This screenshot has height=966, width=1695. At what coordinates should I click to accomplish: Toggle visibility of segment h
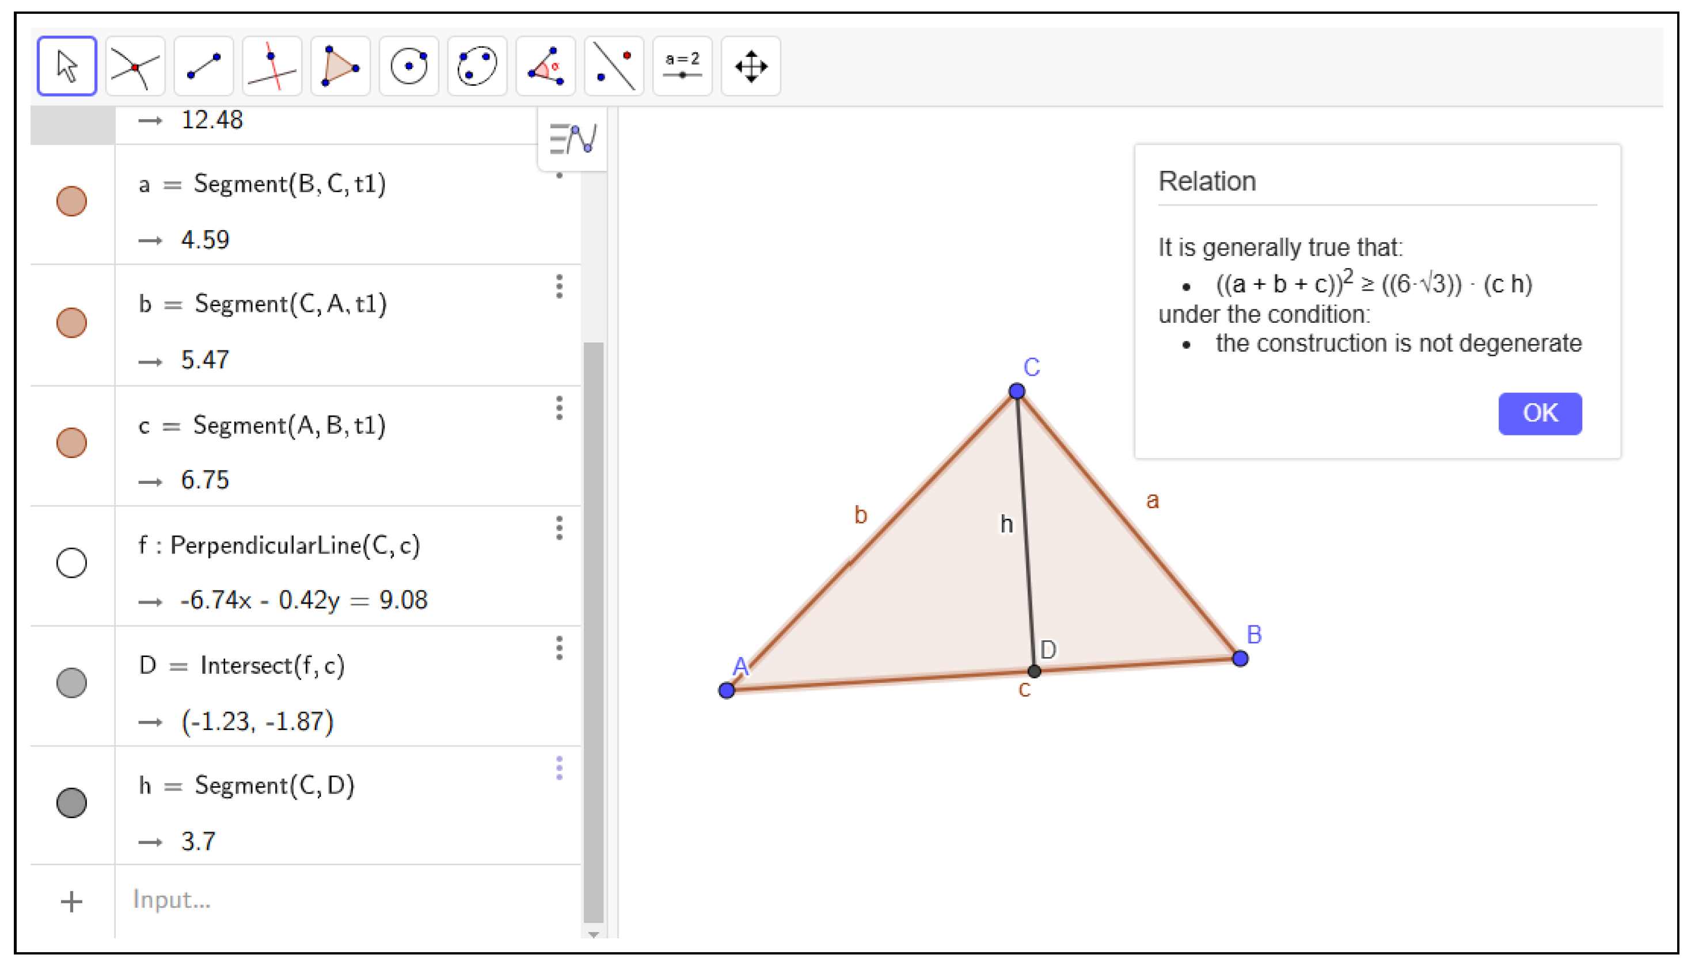coord(72,803)
